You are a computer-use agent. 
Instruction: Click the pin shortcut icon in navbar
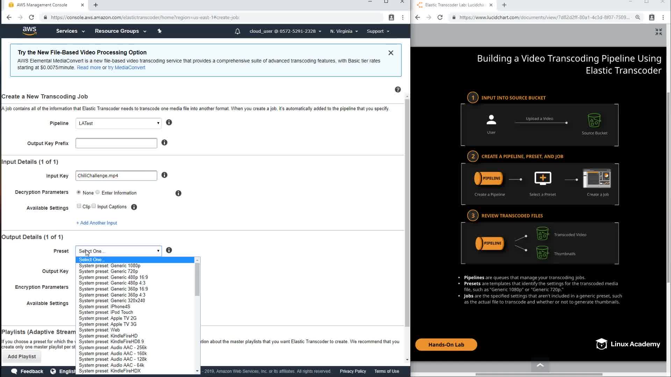pyautogui.click(x=159, y=31)
